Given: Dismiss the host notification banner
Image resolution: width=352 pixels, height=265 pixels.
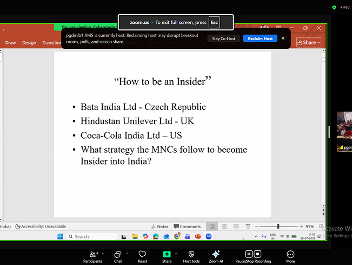Looking at the screenshot, I should 283,38.
